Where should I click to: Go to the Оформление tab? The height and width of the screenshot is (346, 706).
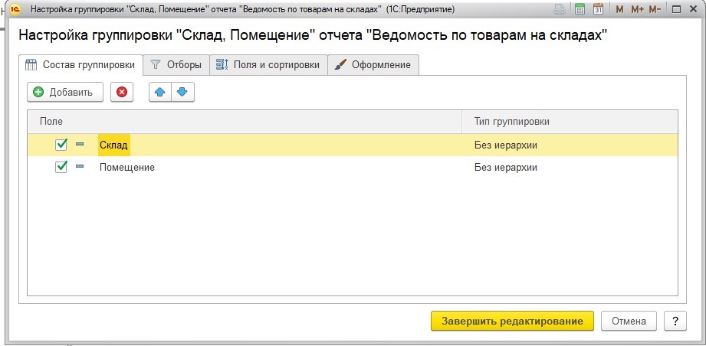[373, 65]
